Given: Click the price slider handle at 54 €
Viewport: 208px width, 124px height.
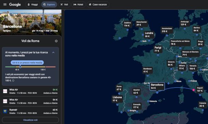Looking at the screenshot, I should (x=20, y=67).
